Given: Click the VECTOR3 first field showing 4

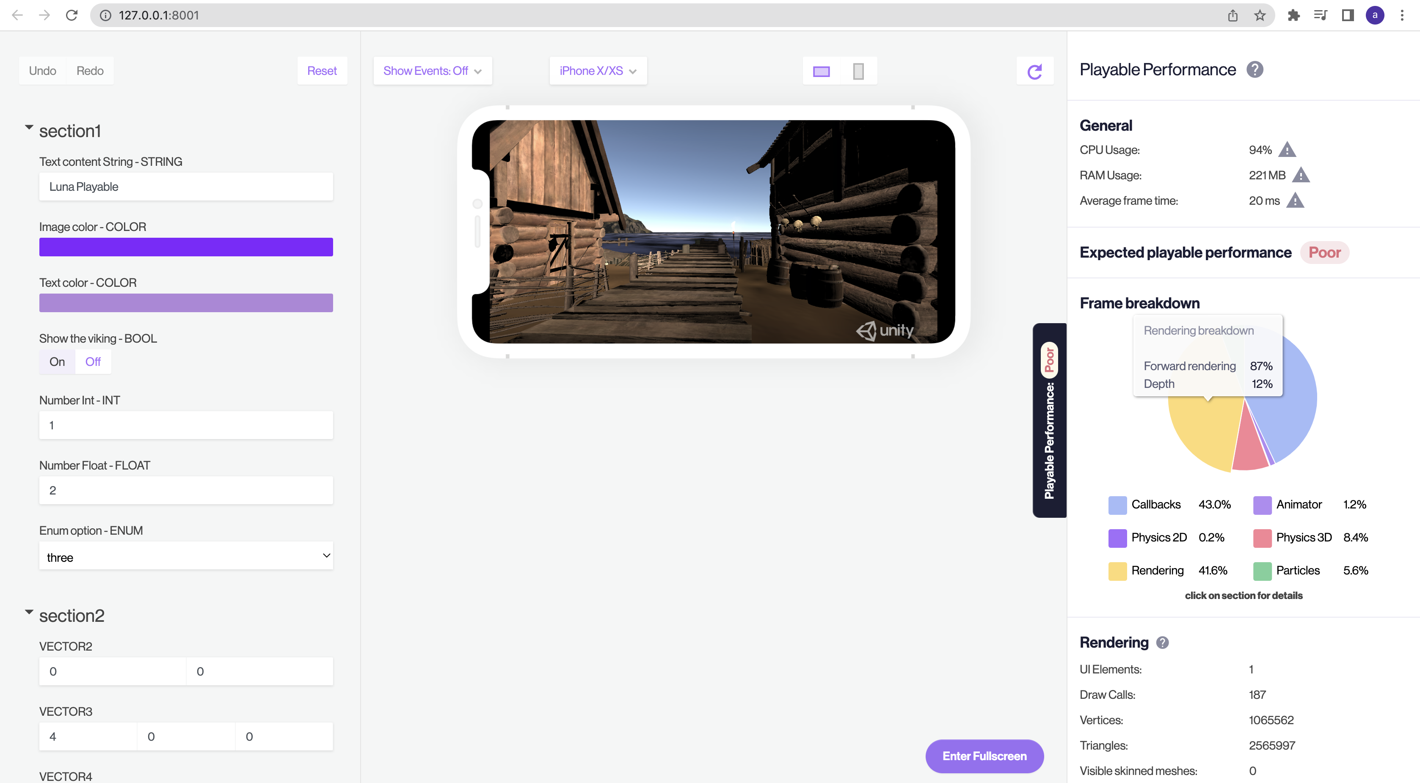Looking at the screenshot, I should pyautogui.click(x=88, y=736).
